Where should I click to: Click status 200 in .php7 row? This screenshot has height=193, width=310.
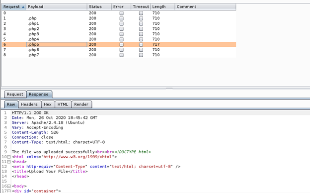92,55
